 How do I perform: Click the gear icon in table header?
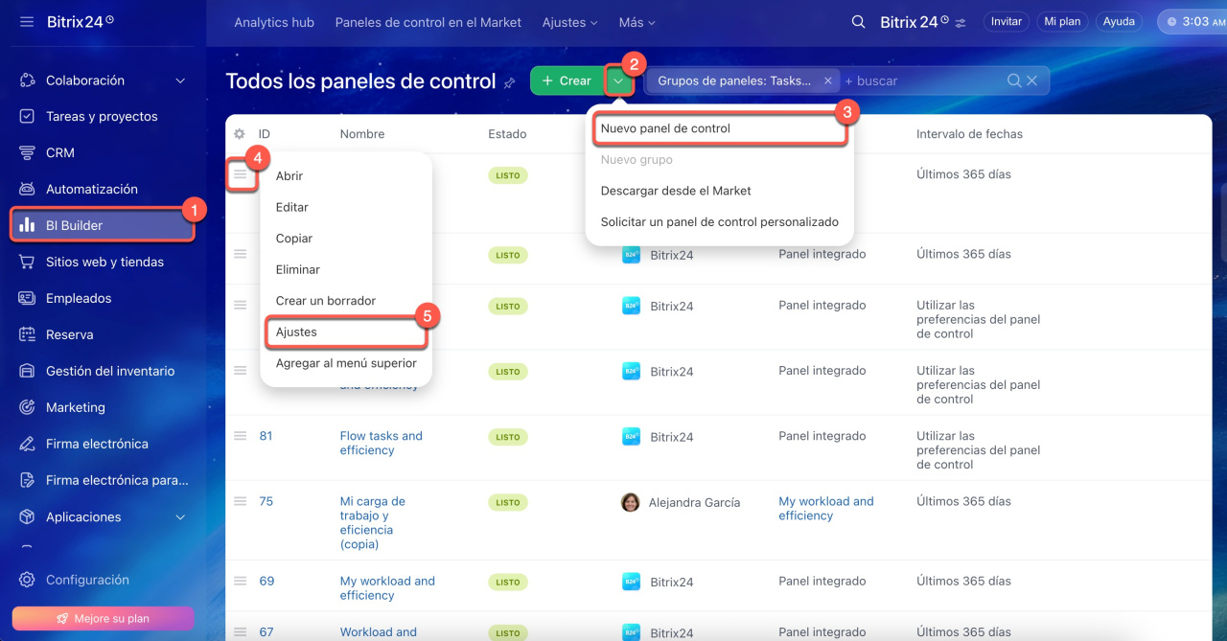click(240, 134)
